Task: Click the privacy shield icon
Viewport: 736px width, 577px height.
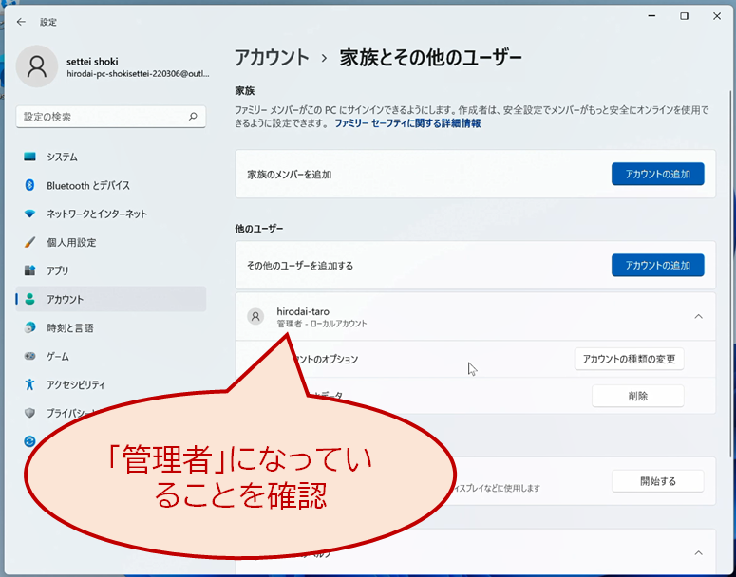Action: click(29, 413)
